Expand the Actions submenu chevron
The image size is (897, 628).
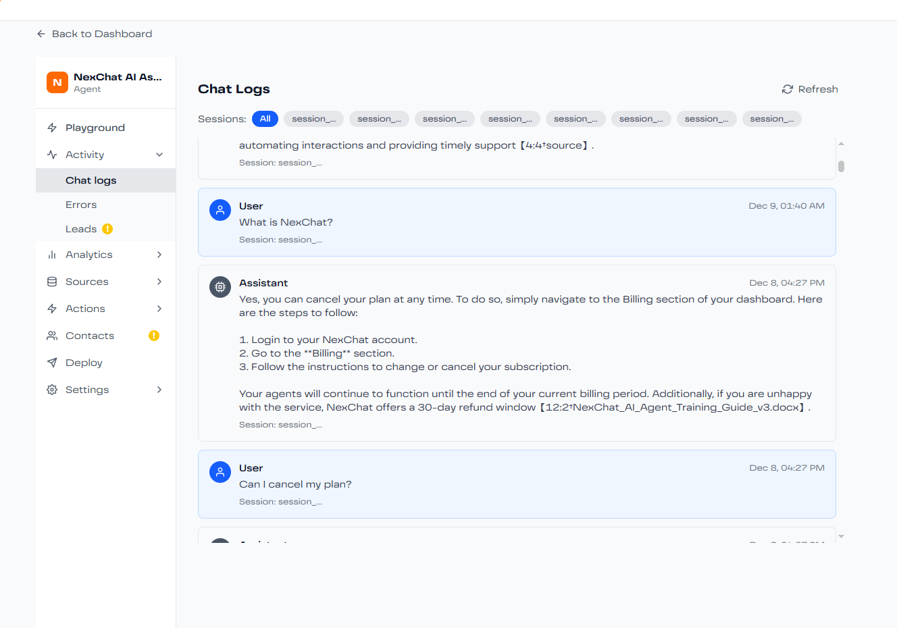coord(159,309)
